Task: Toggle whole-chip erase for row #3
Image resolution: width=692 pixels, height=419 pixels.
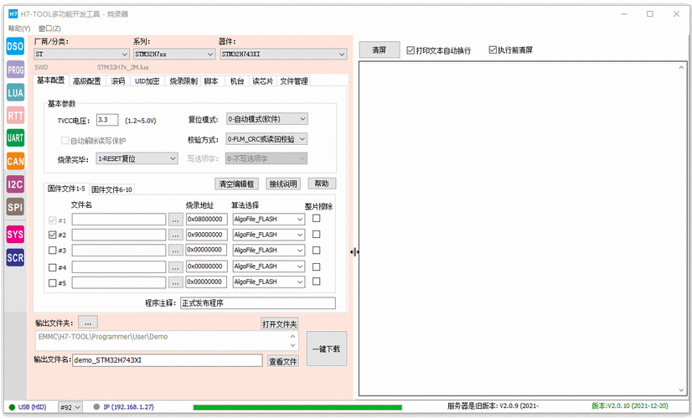Action: 317,251
